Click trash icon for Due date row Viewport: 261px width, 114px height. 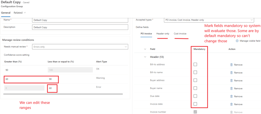coord(231,96)
